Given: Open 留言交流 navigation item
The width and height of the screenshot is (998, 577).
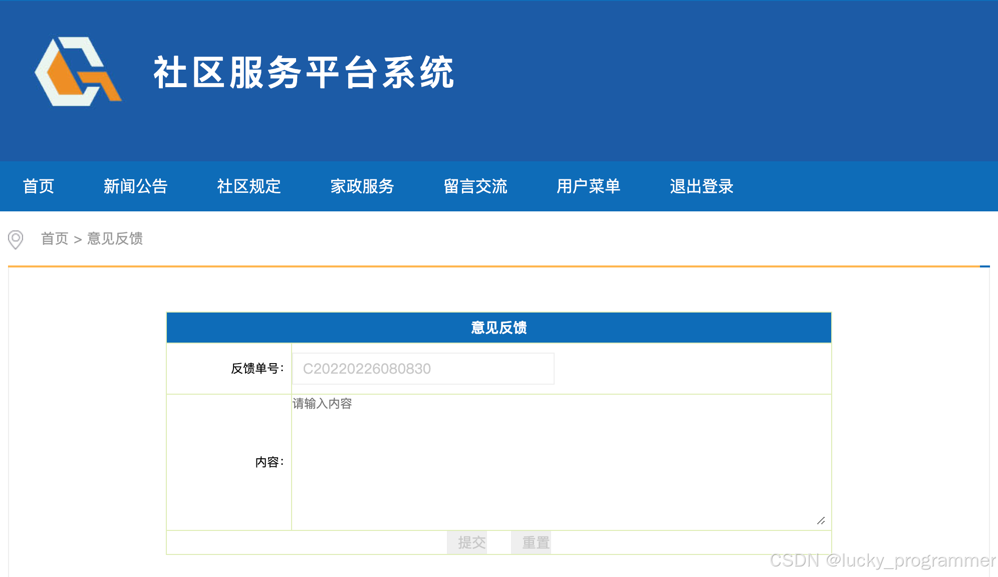Looking at the screenshot, I should [x=475, y=186].
